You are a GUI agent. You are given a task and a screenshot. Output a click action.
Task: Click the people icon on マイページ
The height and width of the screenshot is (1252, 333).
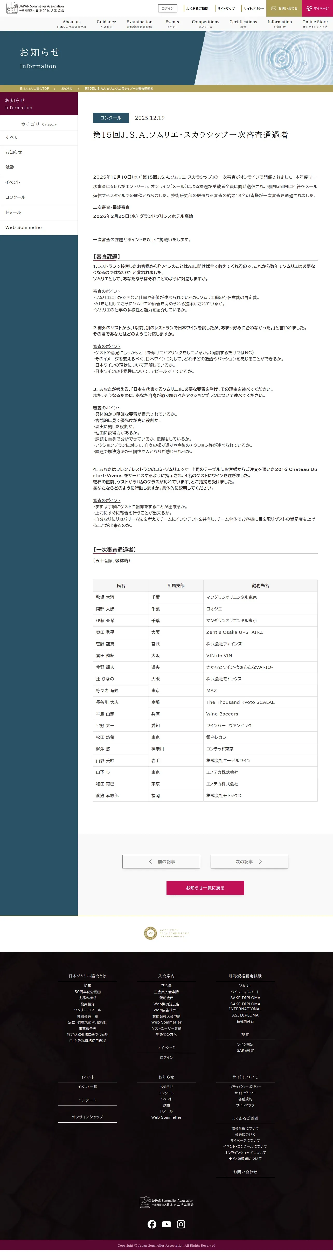[309, 8]
